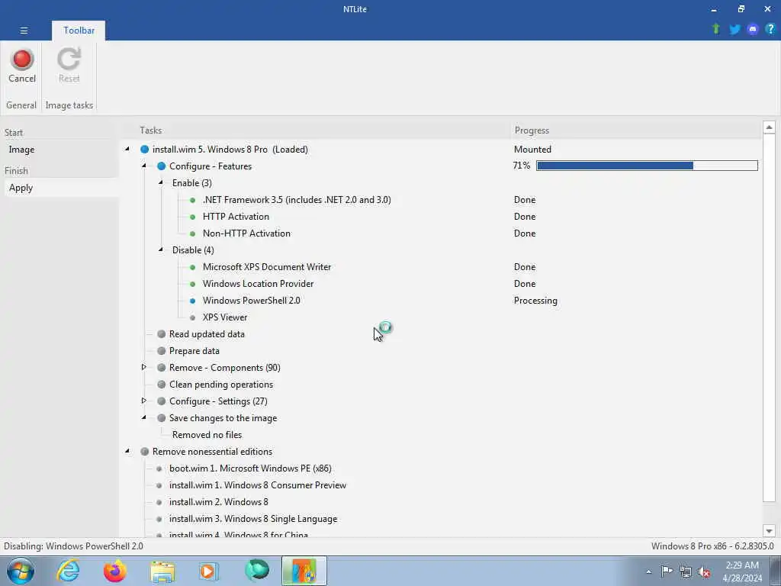Click the Processing status for PowerShell 2.0
The image size is (781, 586).
pyautogui.click(x=535, y=301)
